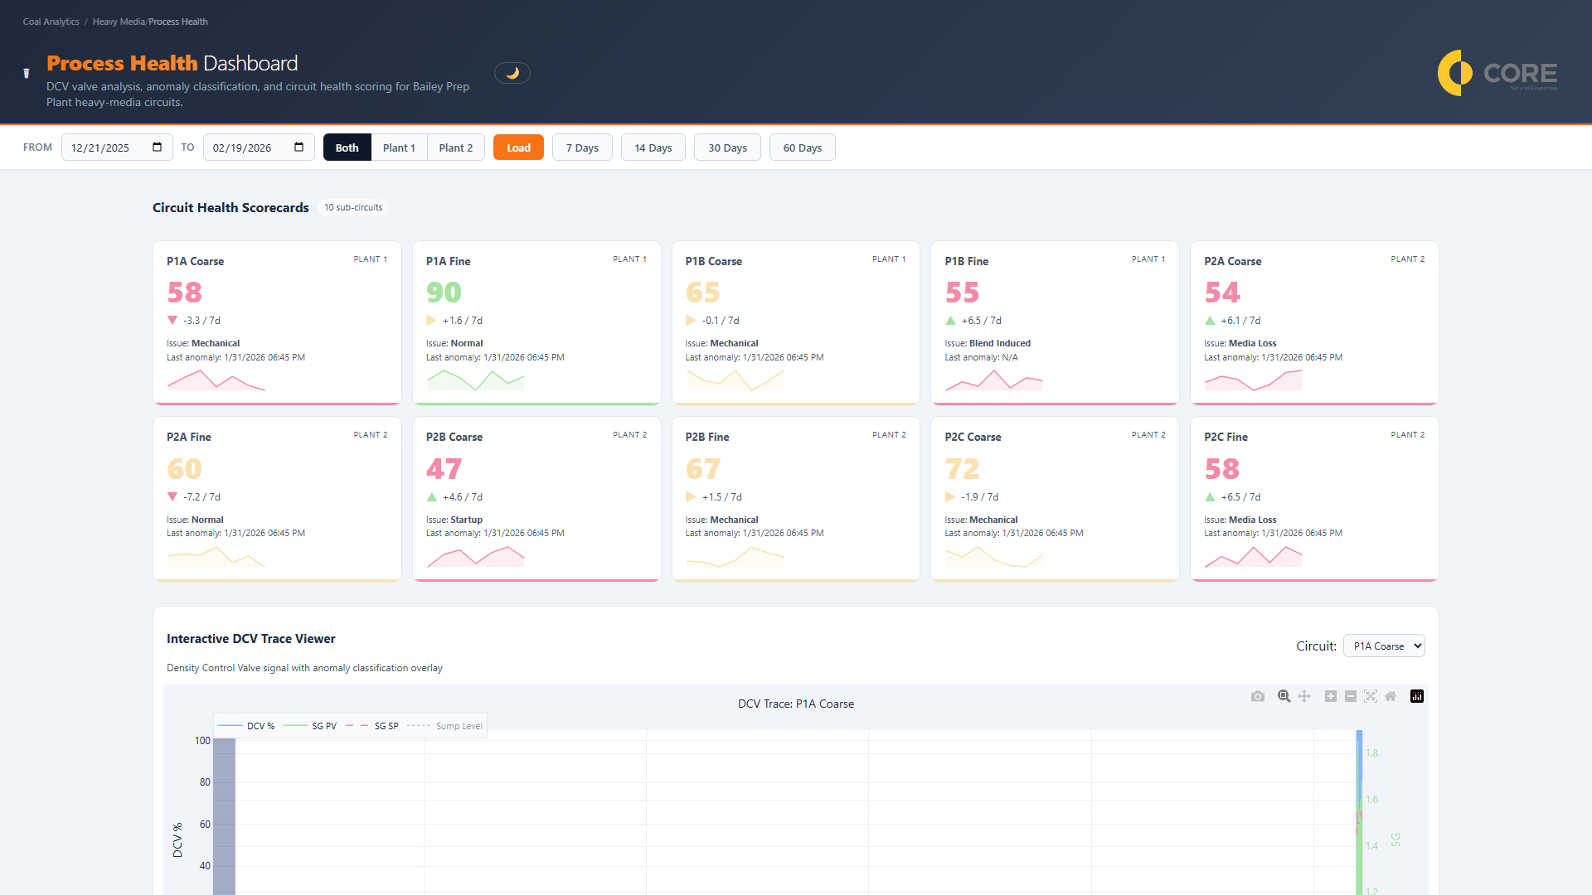Toggle dark mode with the moon switch

(512, 72)
